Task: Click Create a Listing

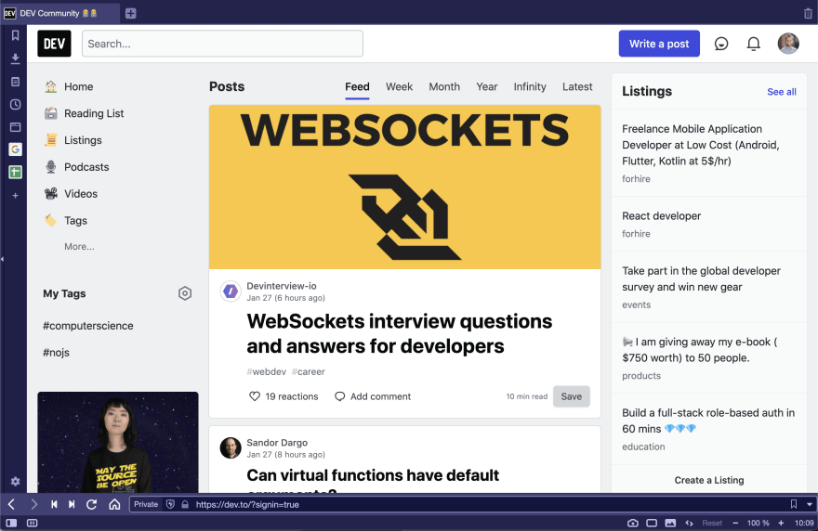Action: pos(709,480)
